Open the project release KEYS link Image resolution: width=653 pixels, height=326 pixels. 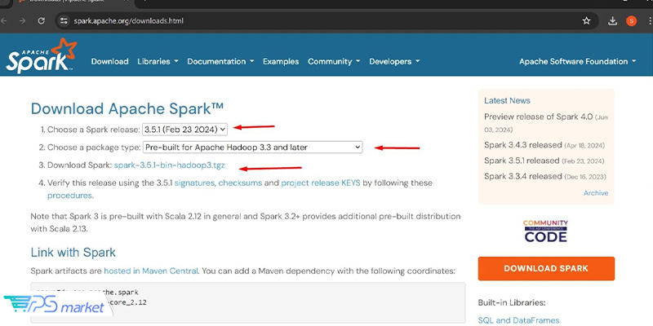(x=321, y=183)
